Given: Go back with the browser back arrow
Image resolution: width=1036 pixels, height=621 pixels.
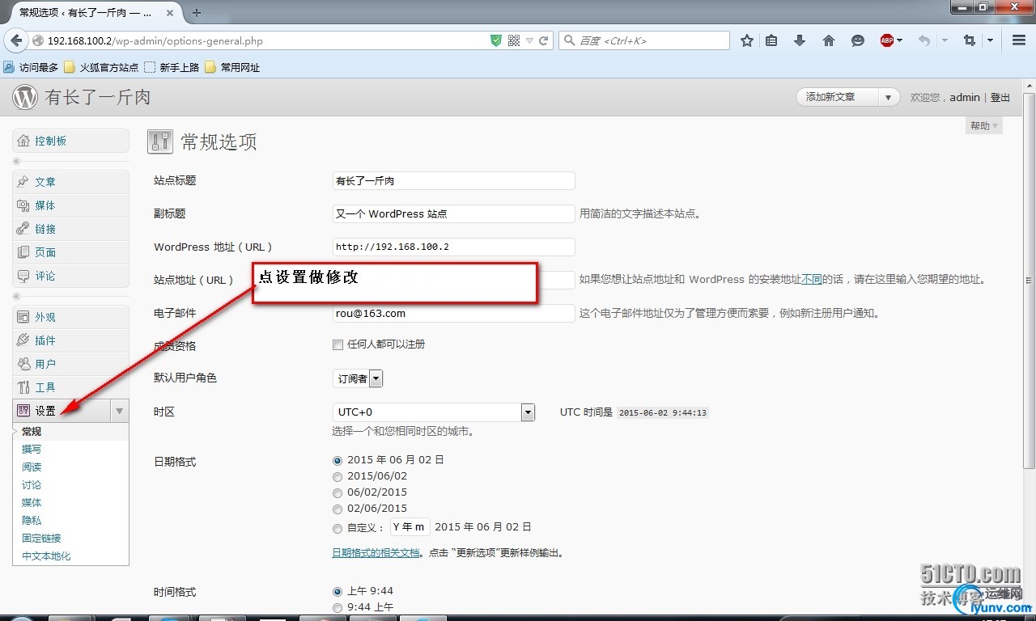Looking at the screenshot, I should (16, 40).
